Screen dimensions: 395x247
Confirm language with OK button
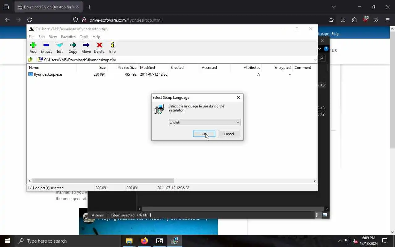[204, 134]
